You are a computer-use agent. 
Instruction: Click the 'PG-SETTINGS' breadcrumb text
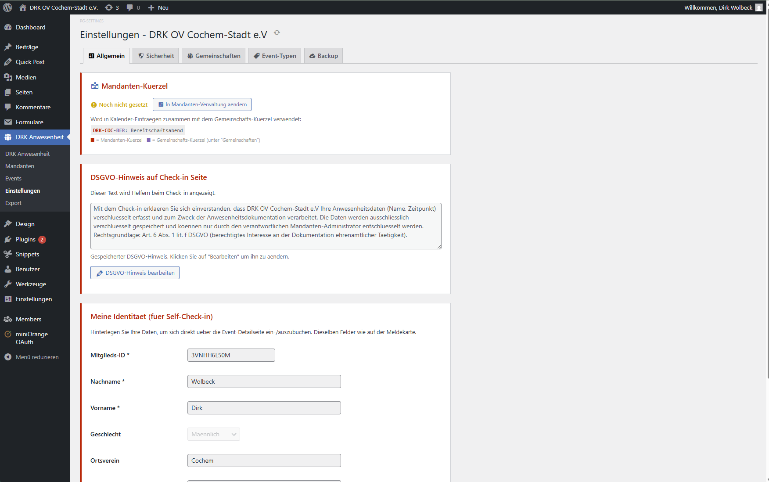click(92, 21)
